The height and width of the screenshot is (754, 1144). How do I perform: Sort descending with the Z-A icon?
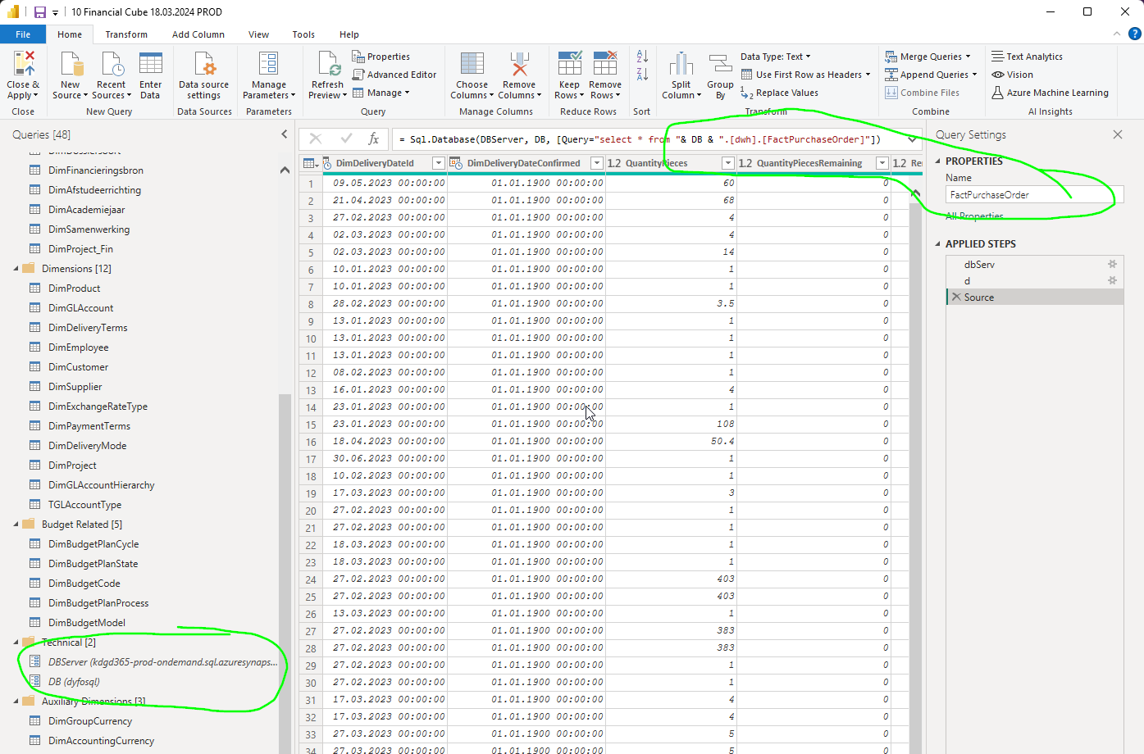coord(642,75)
